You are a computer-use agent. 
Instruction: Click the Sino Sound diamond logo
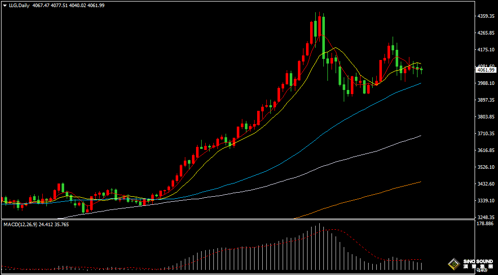[453, 264]
